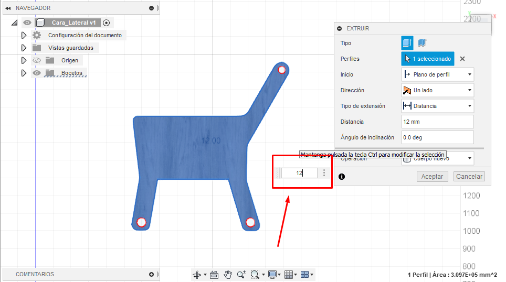506x282 pixels.
Task: Select the Zoom window fit tool
Action: click(x=255, y=275)
